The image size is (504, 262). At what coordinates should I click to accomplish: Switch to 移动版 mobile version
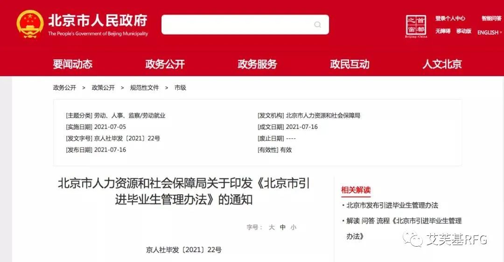464,31
